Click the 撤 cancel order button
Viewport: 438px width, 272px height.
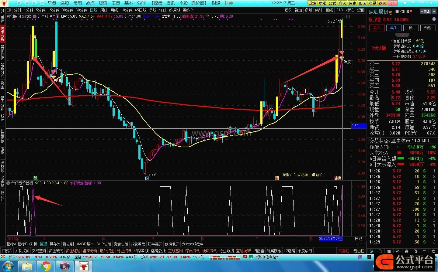411,28
